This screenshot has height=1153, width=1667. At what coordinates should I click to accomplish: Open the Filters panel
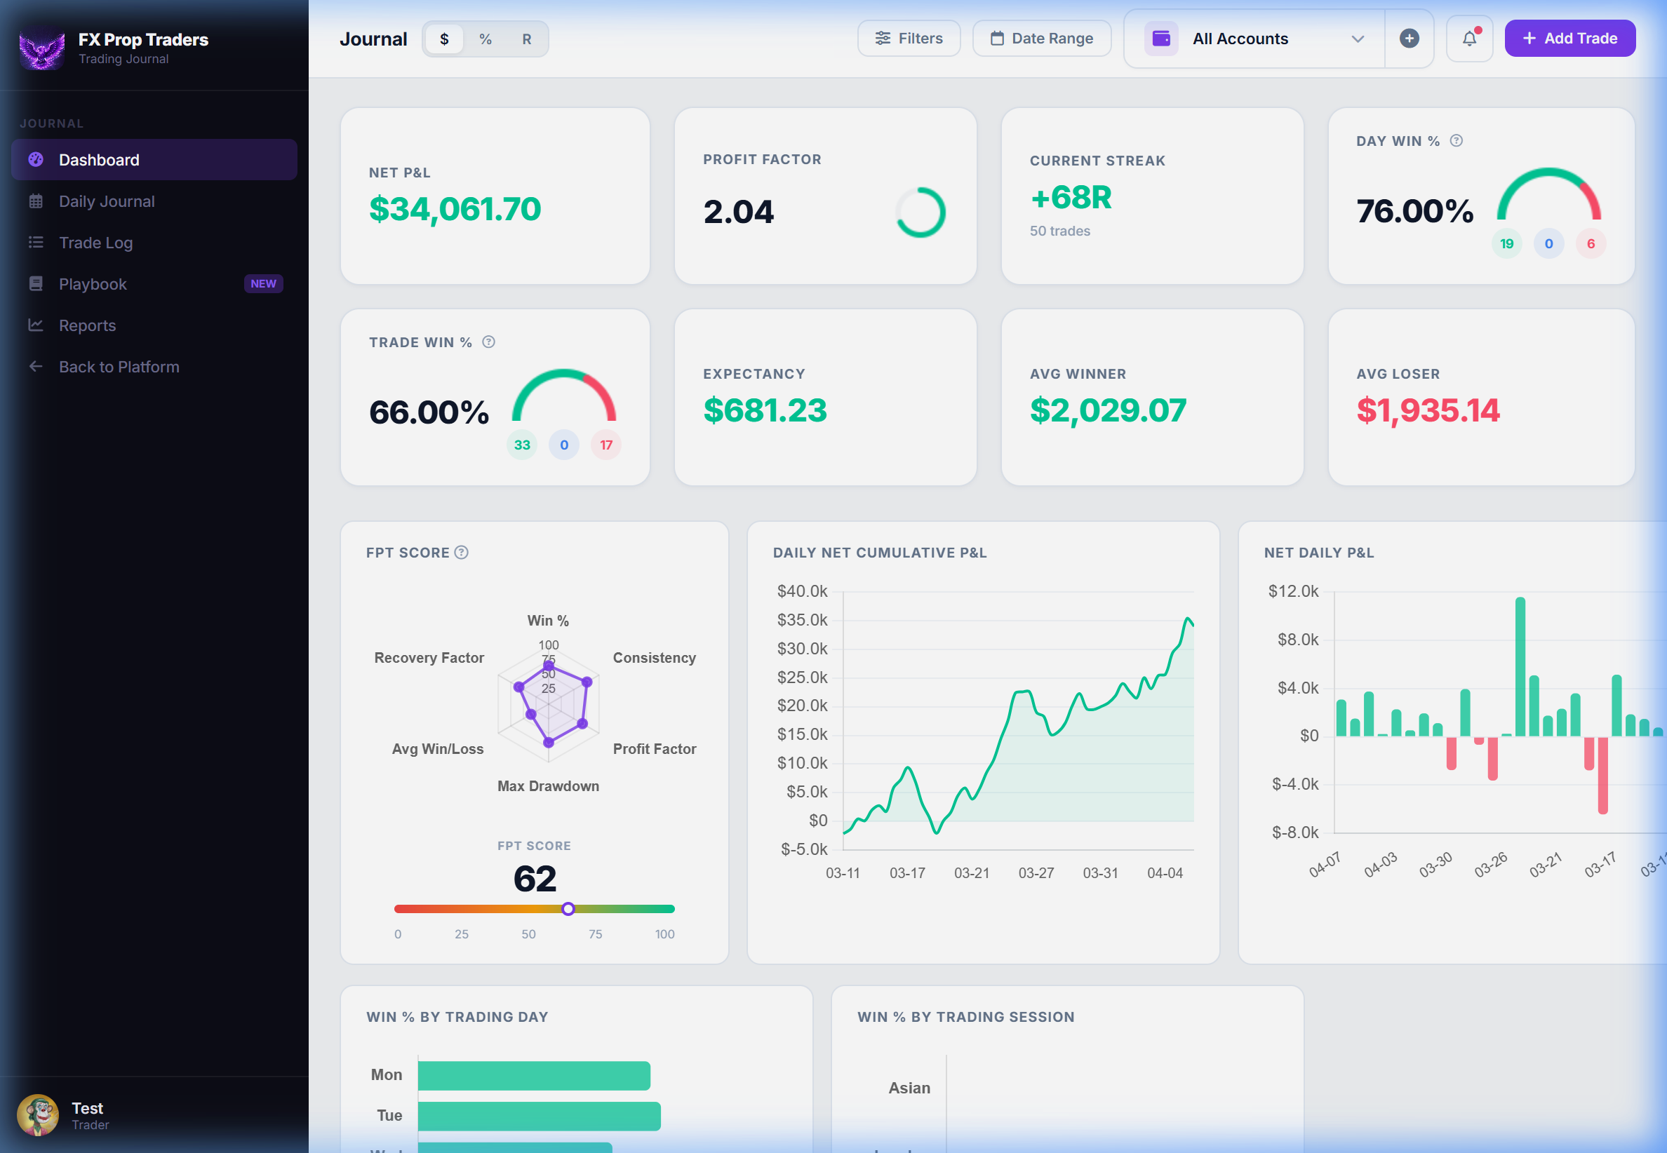point(909,39)
